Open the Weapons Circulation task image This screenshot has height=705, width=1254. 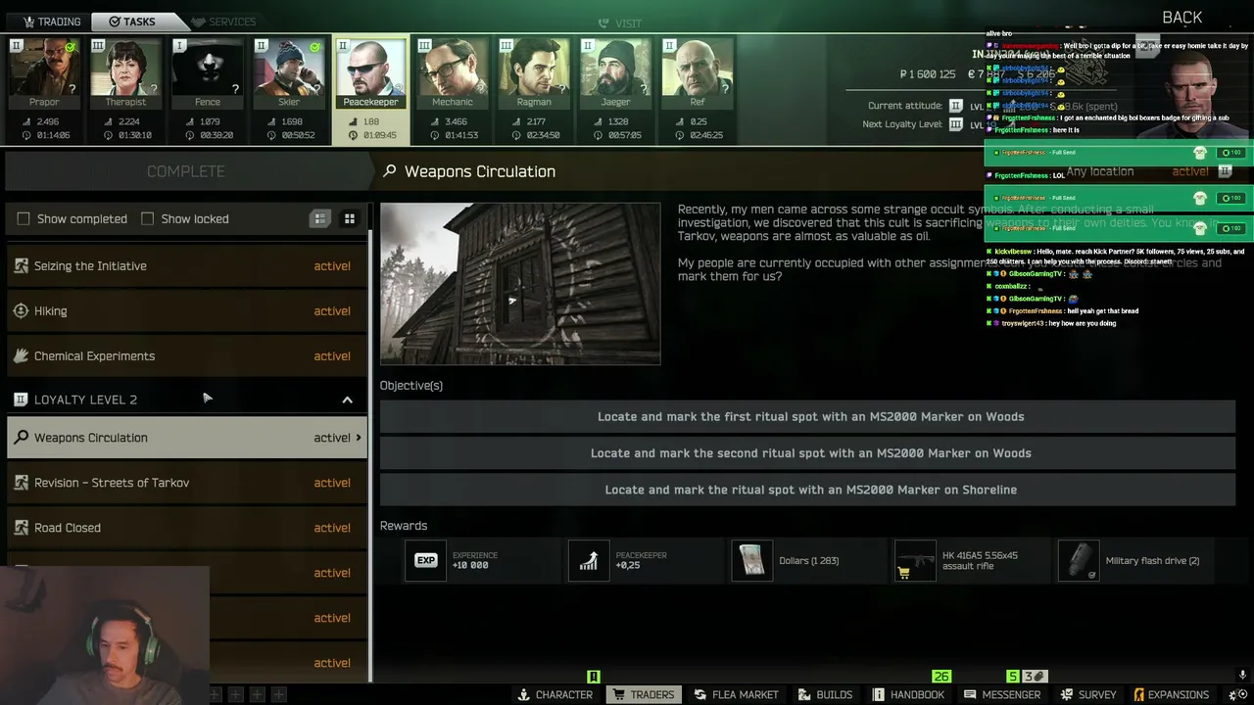coord(520,284)
